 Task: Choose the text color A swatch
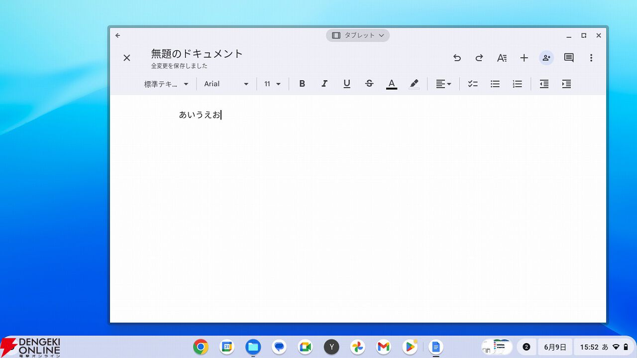(x=392, y=84)
